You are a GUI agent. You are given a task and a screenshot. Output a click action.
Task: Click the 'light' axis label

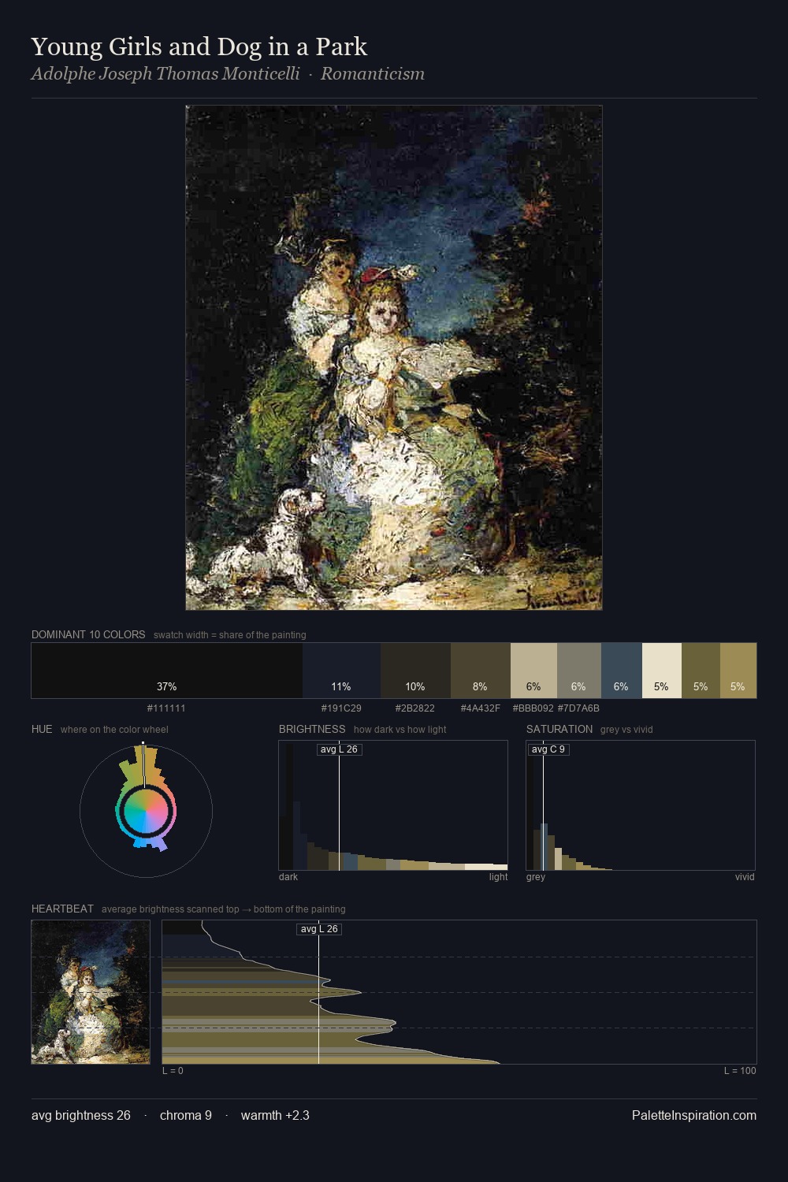498,877
